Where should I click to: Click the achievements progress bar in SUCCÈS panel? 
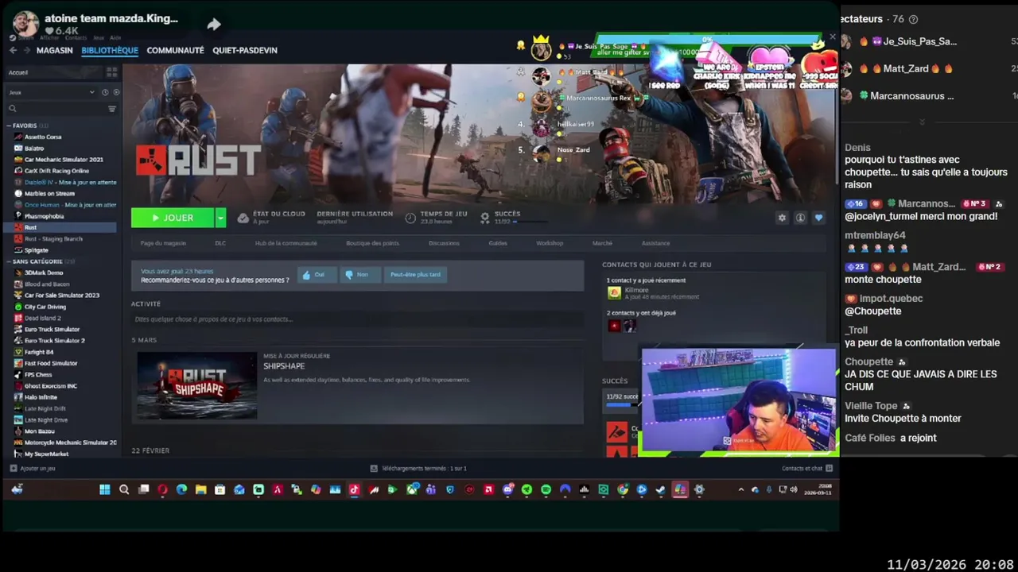click(621, 405)
